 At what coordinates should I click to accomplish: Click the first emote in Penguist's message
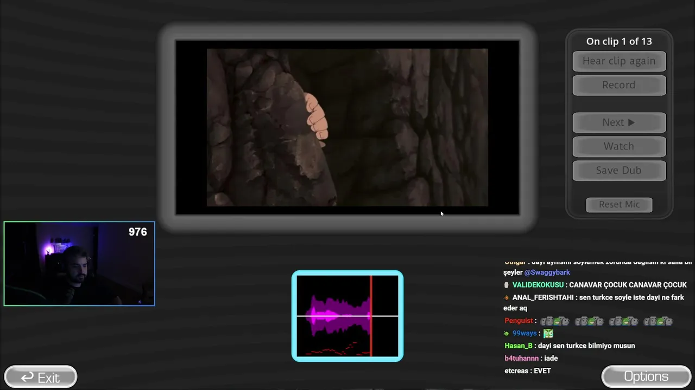point(554,321)
